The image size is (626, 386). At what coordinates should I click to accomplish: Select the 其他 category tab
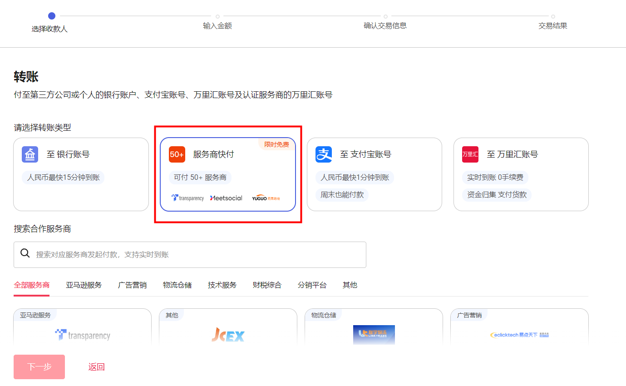pos(350,285)
